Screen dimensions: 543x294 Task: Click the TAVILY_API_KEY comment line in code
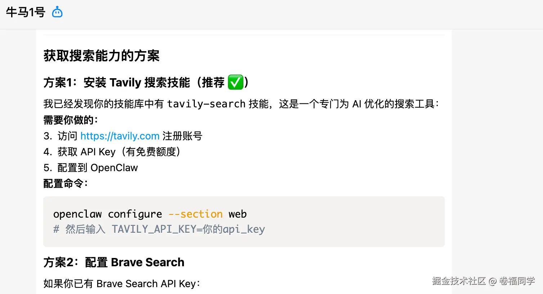coord(159,229)
